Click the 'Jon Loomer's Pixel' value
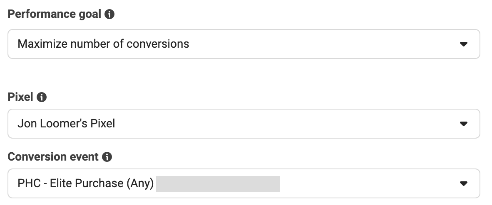 pyautogui.click(x=66, y=124)
